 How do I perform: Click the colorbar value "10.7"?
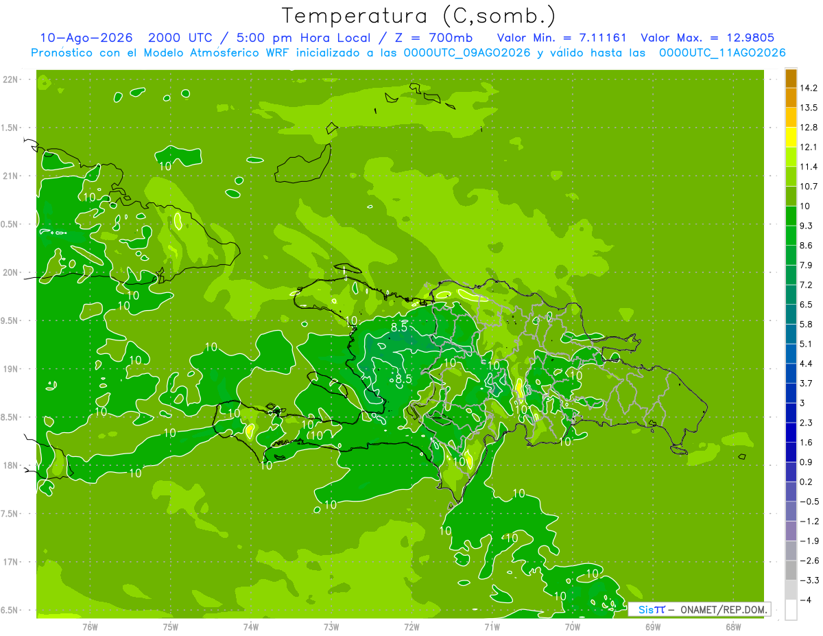coord(809,187)
